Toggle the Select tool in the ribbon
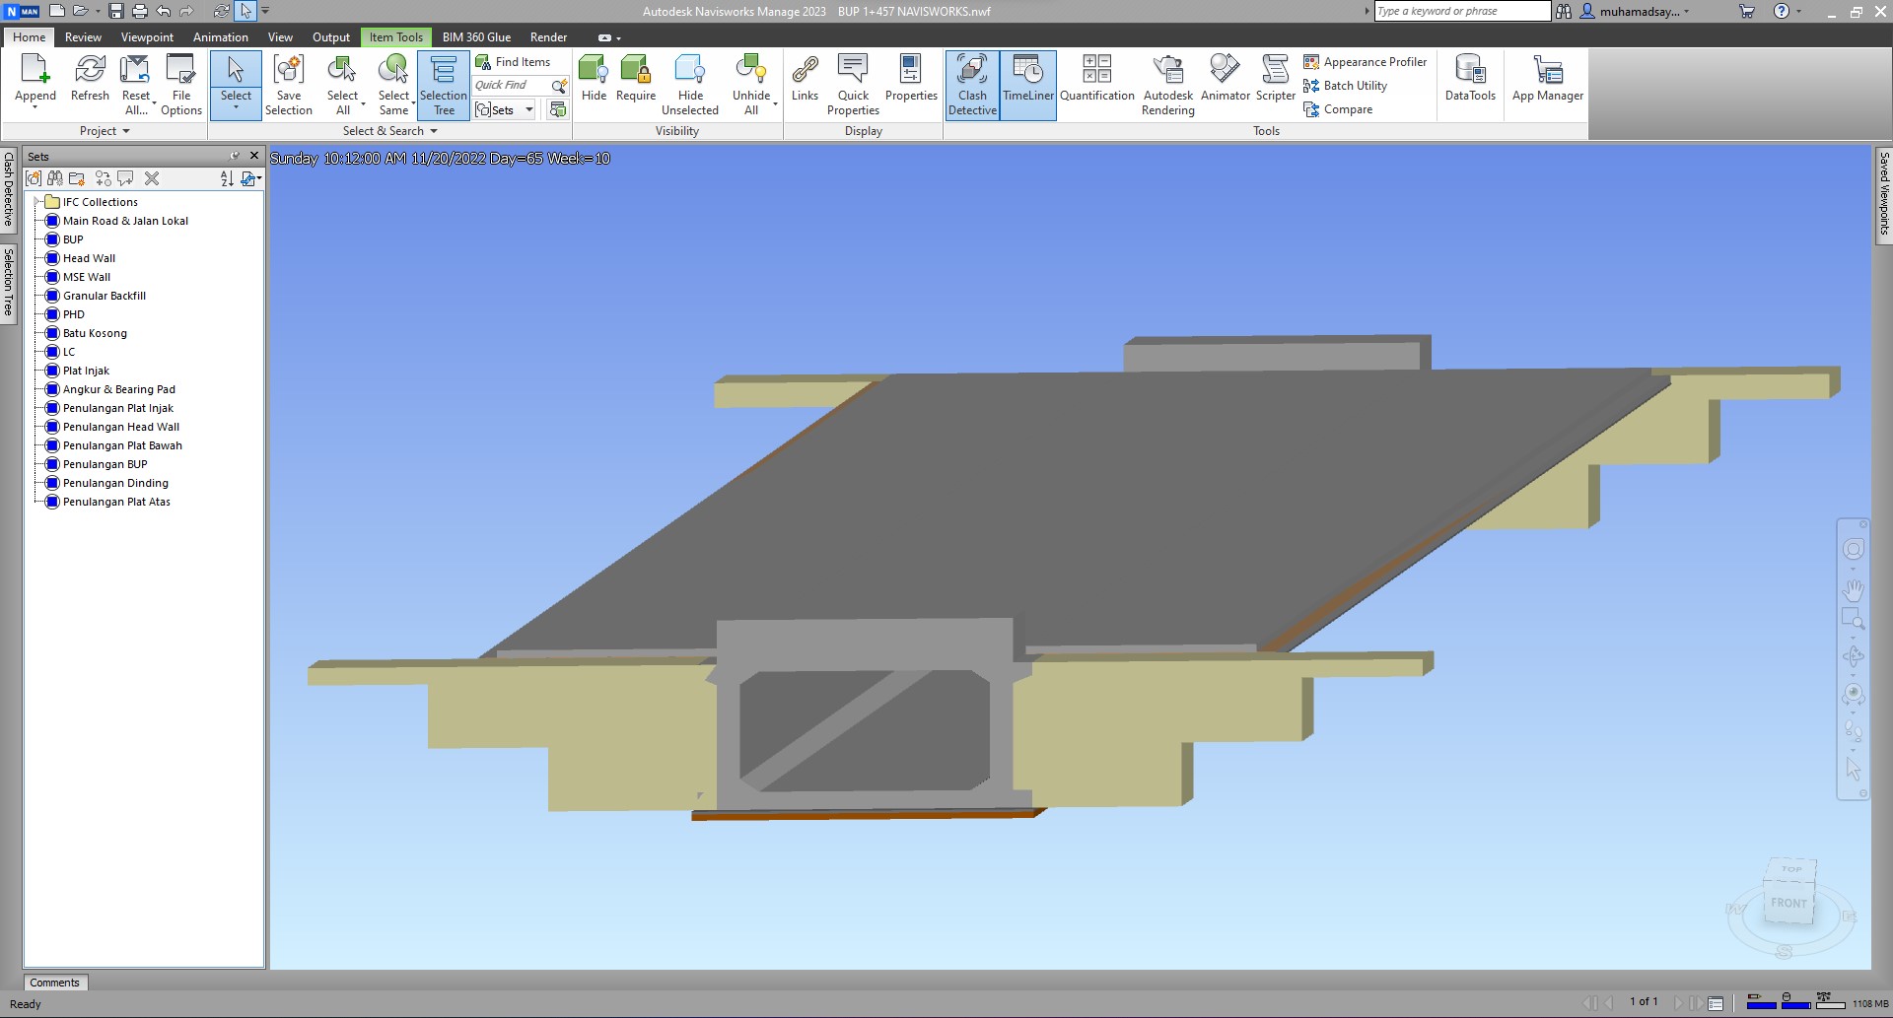 click(x=236, y=85)
